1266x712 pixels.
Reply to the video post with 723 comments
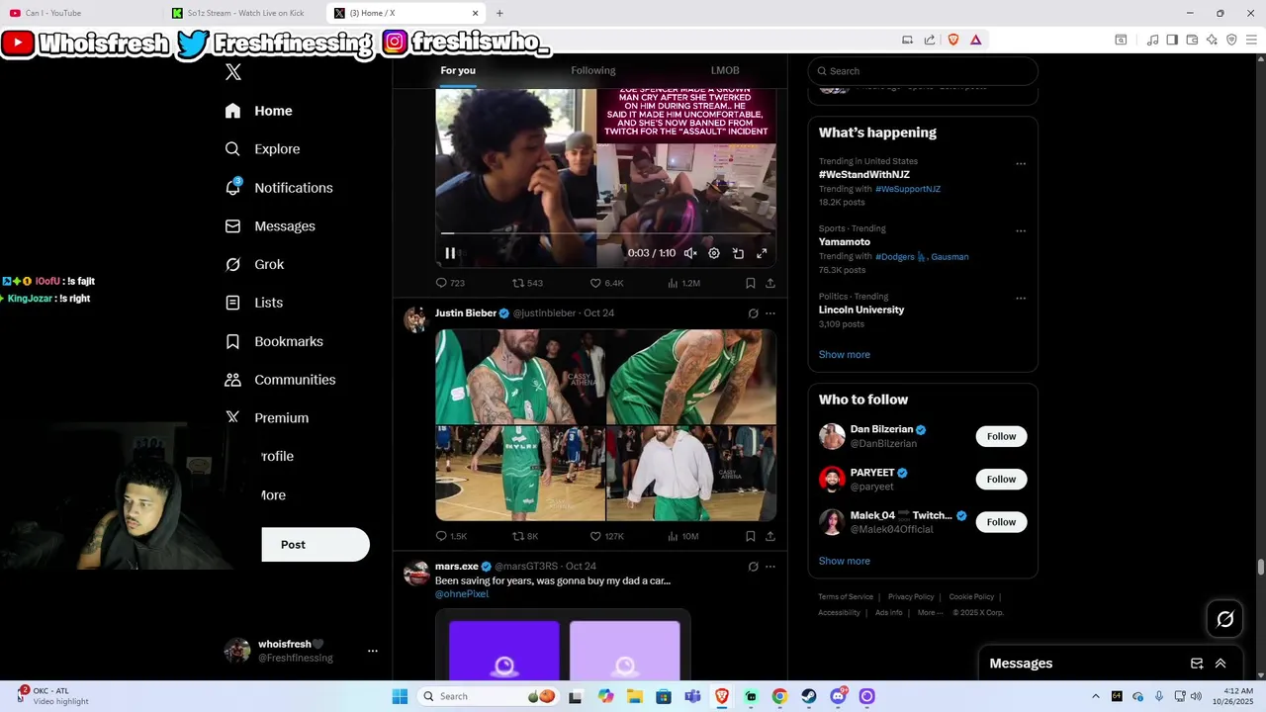[450, 283]
